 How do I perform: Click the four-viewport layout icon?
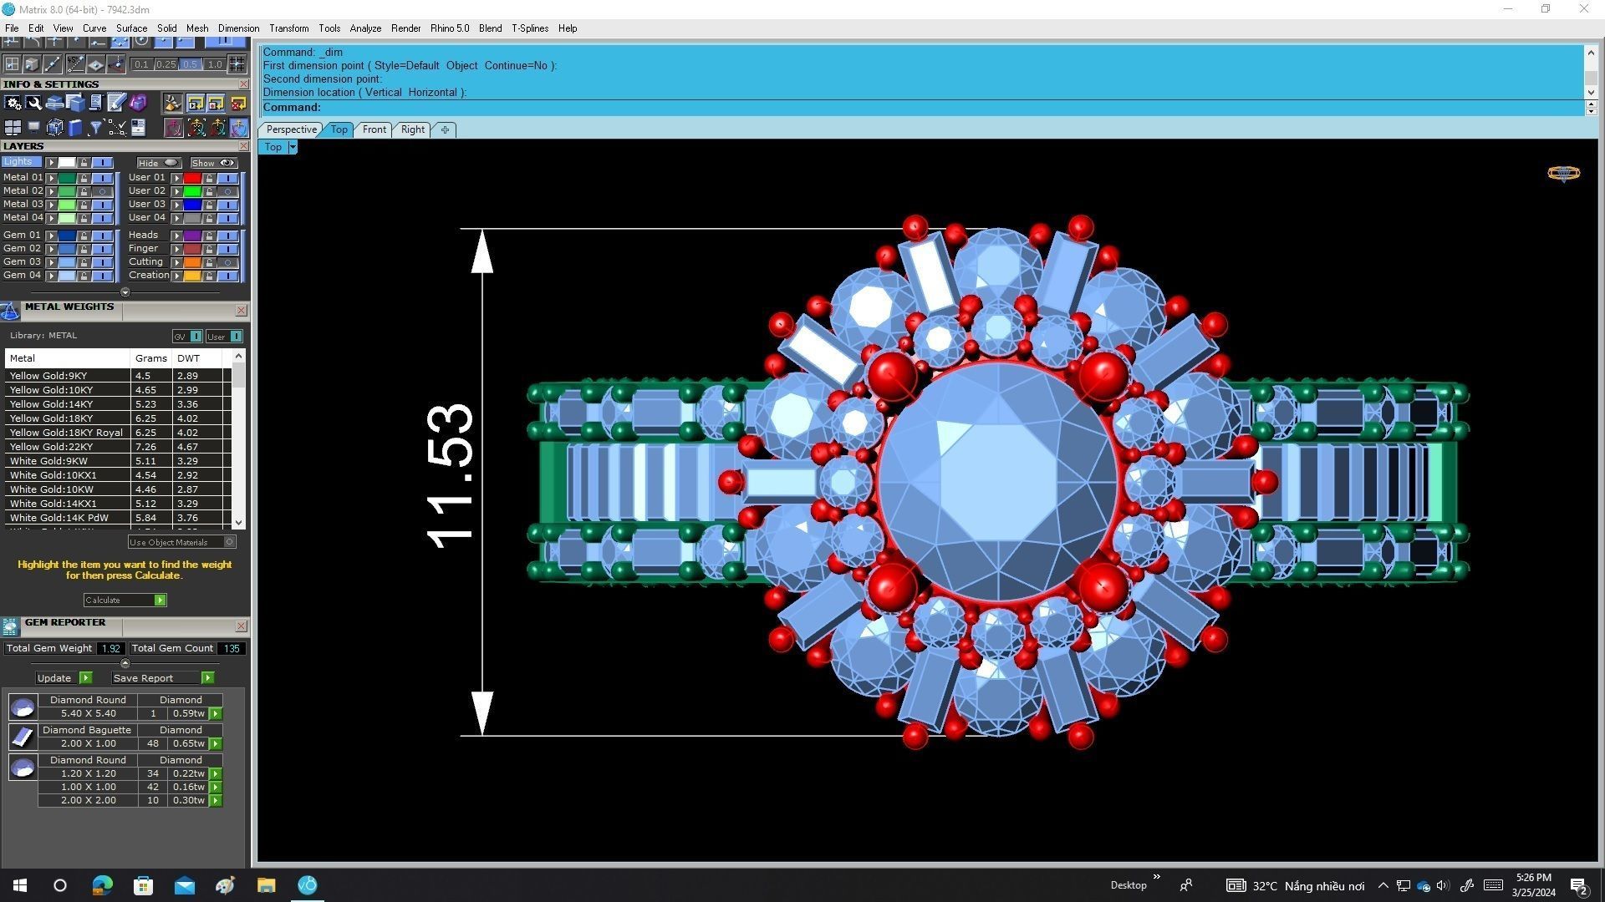(13, 128)
